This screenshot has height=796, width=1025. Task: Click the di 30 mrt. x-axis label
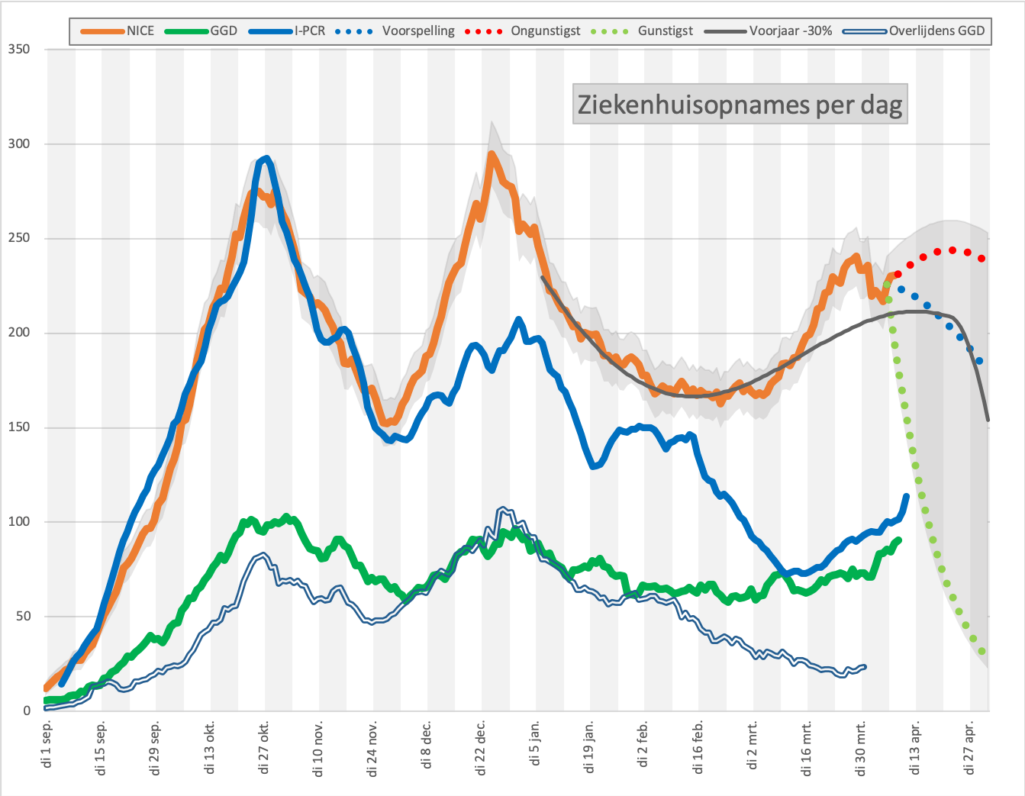coord(861,747)
